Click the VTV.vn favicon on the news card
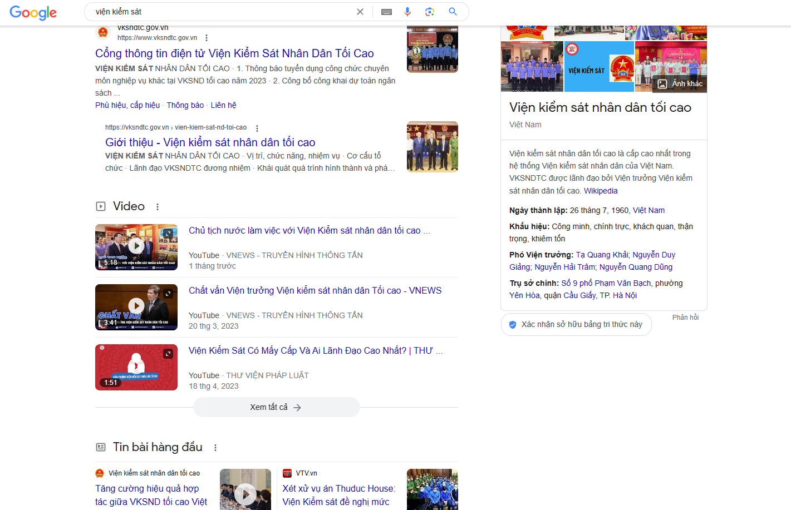The height and width of the screenshot is (510, 791). click(288, 473)
